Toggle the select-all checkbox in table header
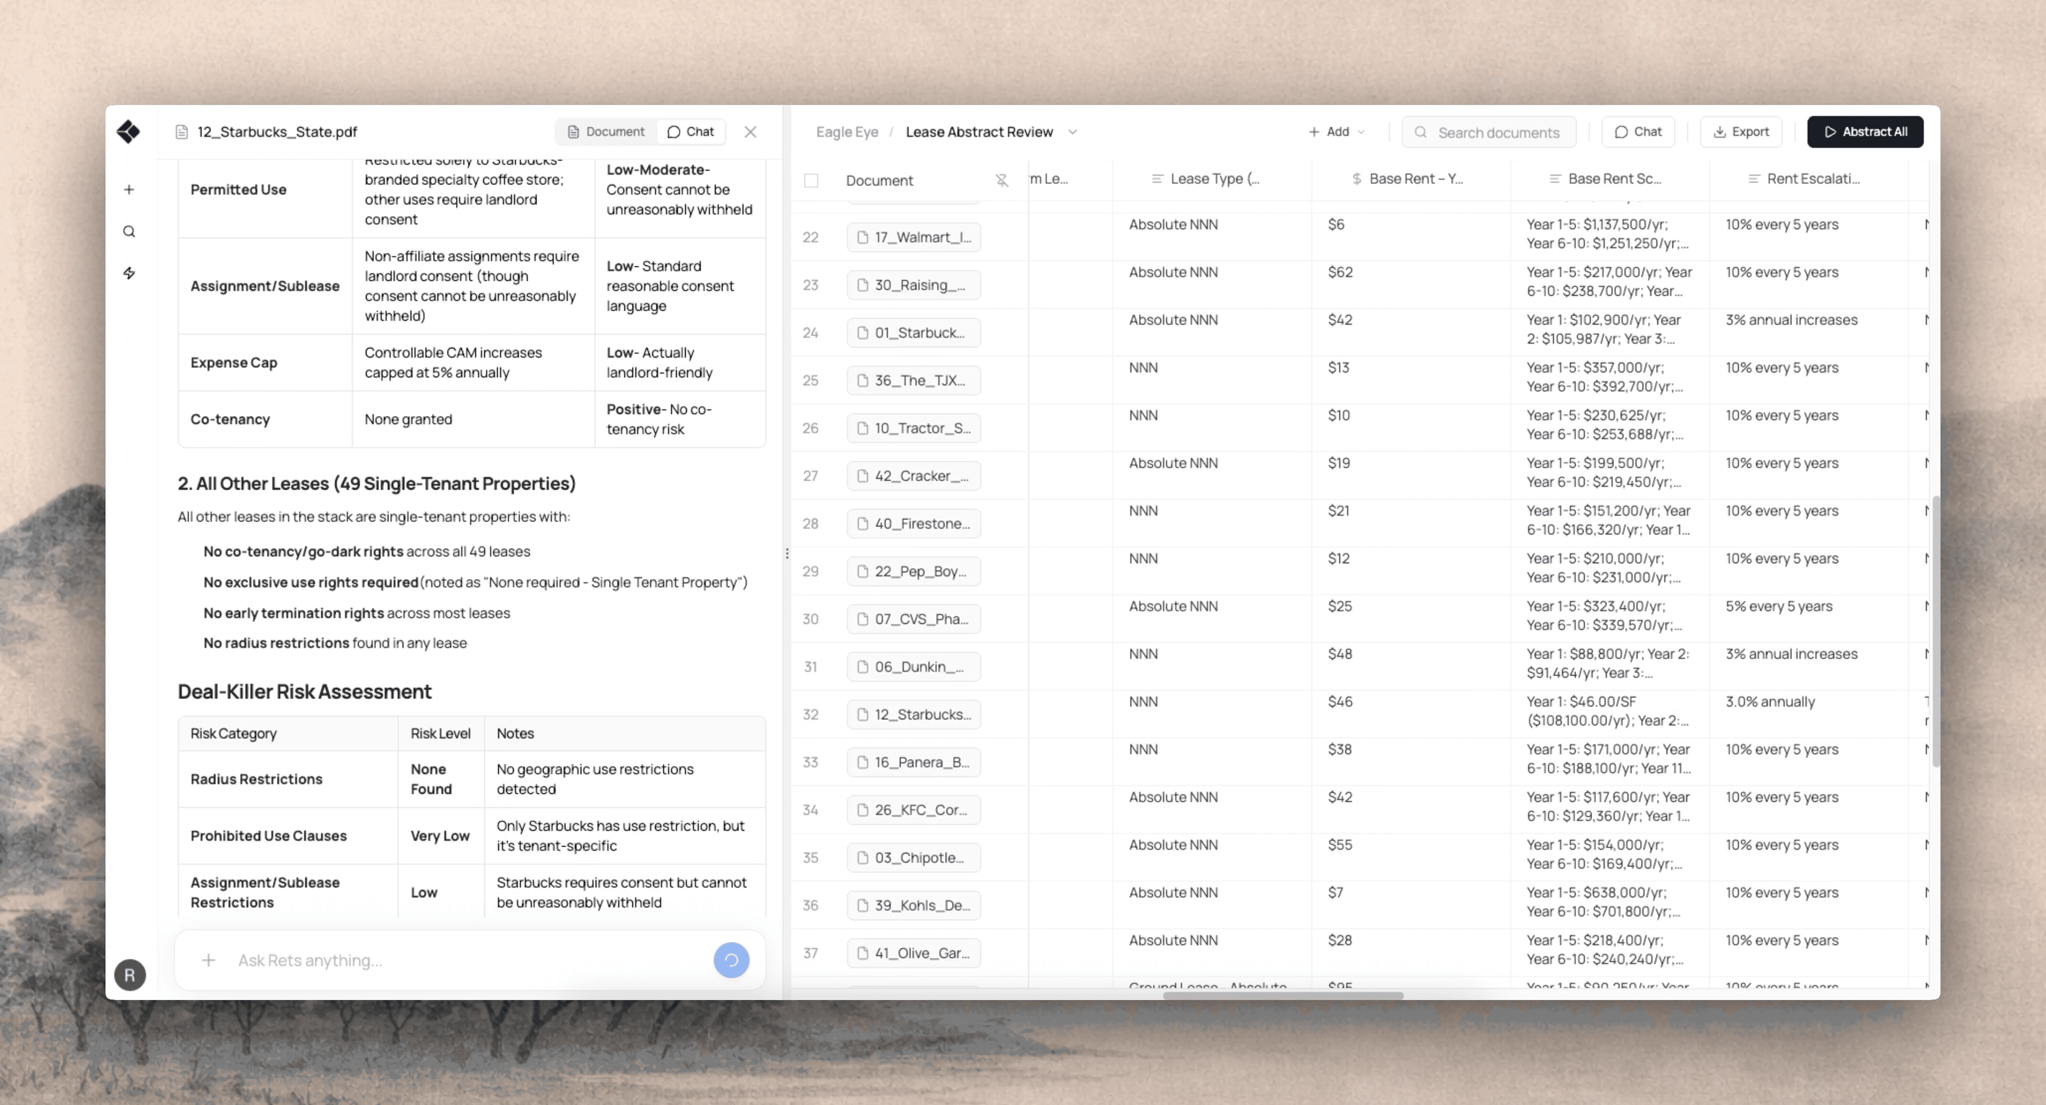Image resolution: width=2046 pixels, height=1105 pixels. [811, 180]
